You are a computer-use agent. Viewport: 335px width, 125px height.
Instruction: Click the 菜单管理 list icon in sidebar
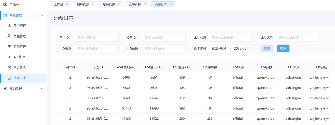[9, 47]
